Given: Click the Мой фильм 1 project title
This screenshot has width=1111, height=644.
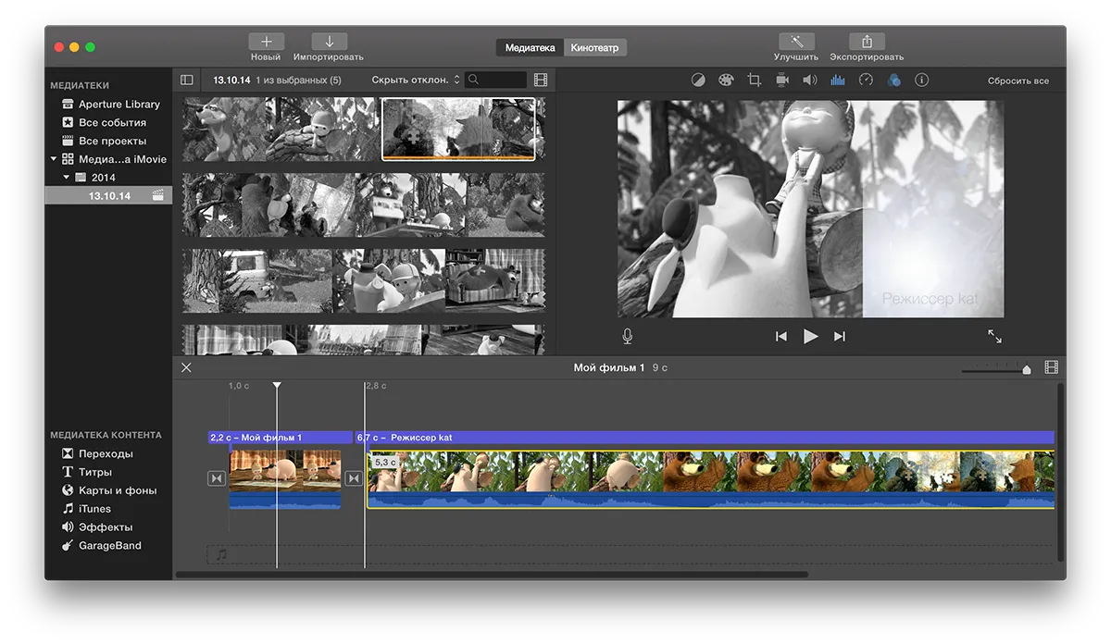Looking at the screenshot, I should [x=609, y=367].
